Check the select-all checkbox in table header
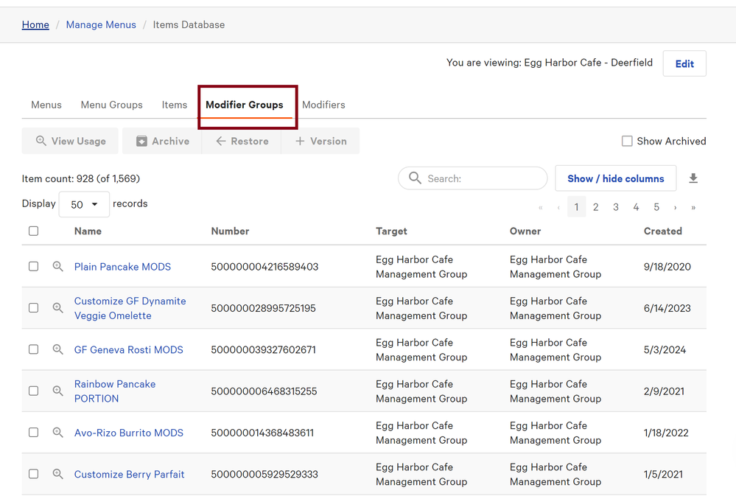736x499 pixels. 34,231
